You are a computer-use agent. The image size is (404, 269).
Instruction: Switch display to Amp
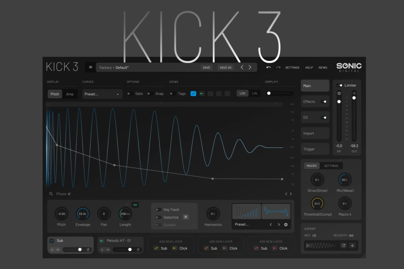coord(70,94)
